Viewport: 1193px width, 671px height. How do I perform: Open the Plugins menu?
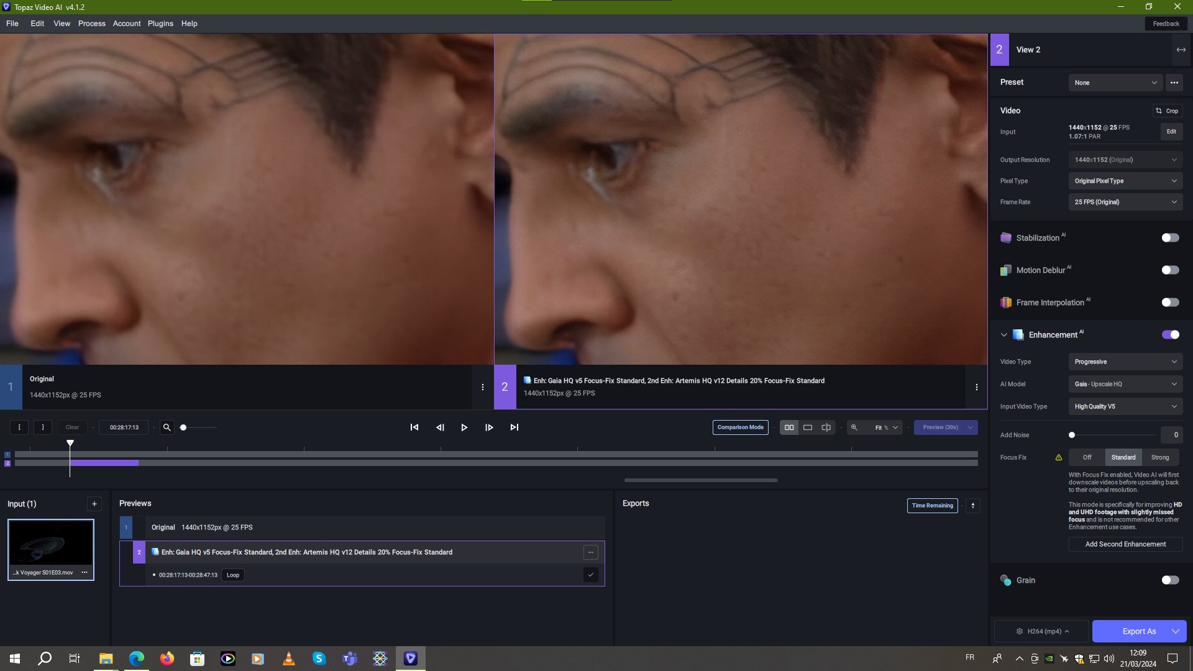click(160, 24)
